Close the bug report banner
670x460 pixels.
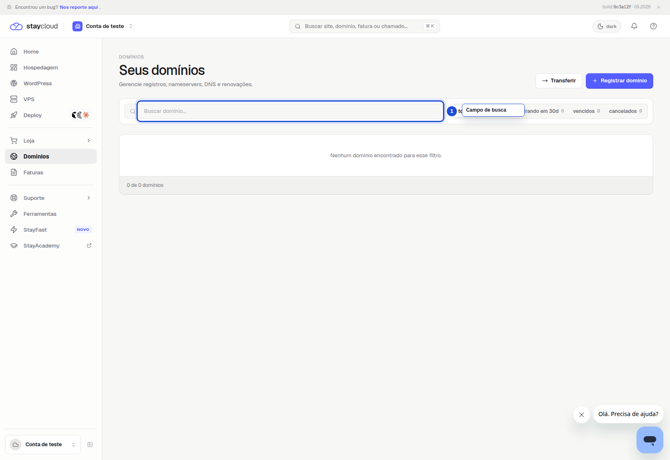click(659, 7)
